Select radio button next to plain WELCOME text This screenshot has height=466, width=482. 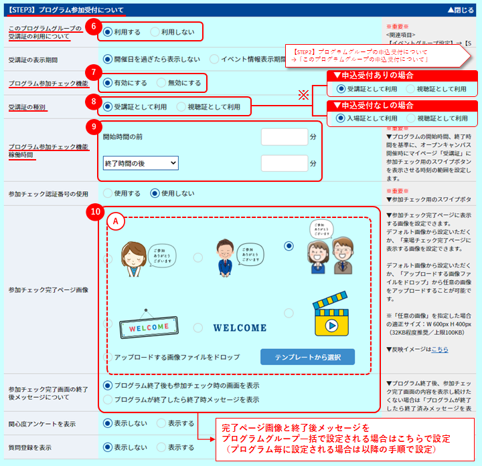[x=198, y=328]
